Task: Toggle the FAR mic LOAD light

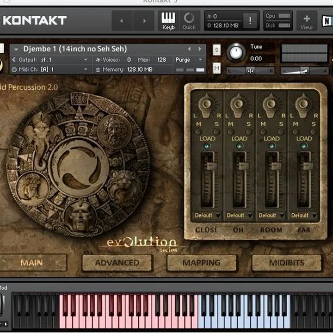Action: (x=304, y=146)
